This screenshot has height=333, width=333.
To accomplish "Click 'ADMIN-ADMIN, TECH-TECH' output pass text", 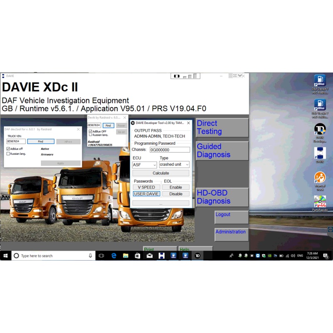I will 159,136.
